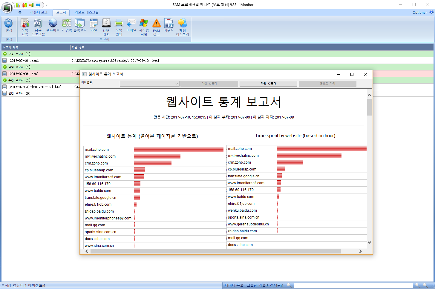Collapse the 일일 보고서 group
435x289 pixels.
(x=5, y=67)
